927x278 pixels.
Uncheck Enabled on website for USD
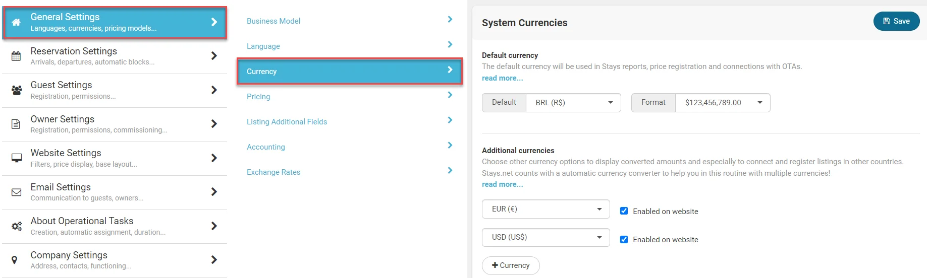point(624,239)
